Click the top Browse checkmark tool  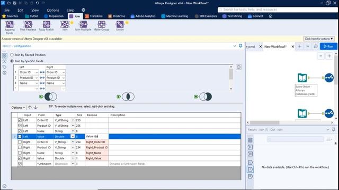pyautogui.click(x=329, y=78)
